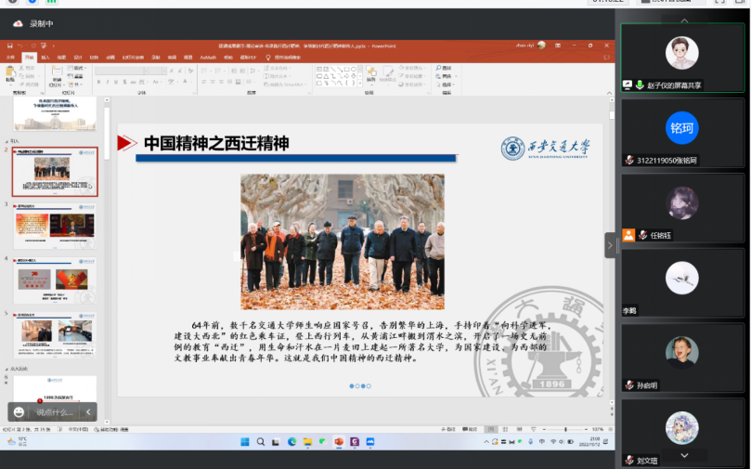Collapse the chat input bar arrow

(x=88, y=411)
